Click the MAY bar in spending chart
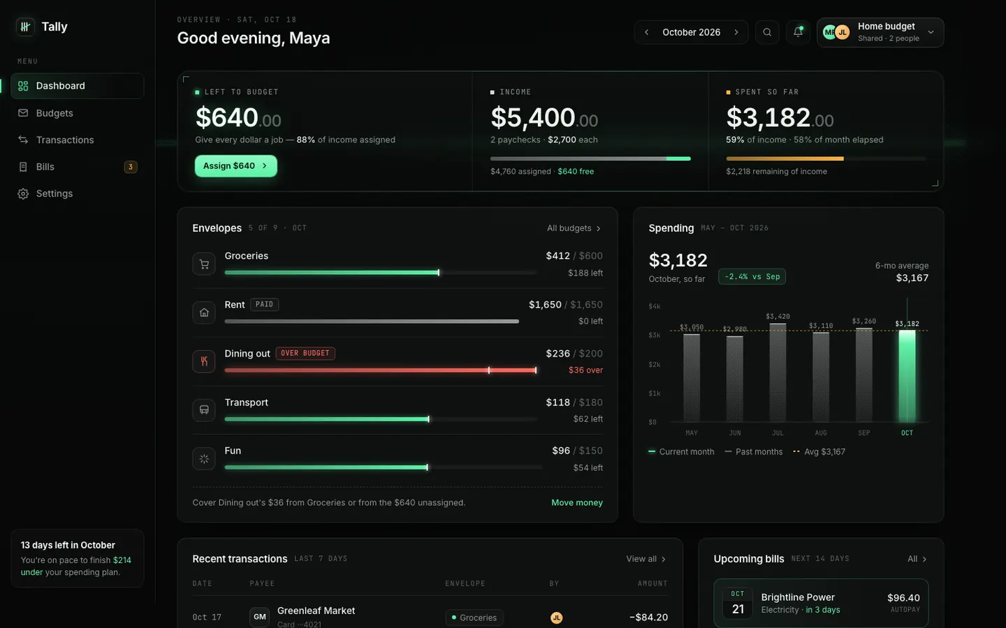The height and width of the screenshot is (628, 1006). tap(692, 378)
